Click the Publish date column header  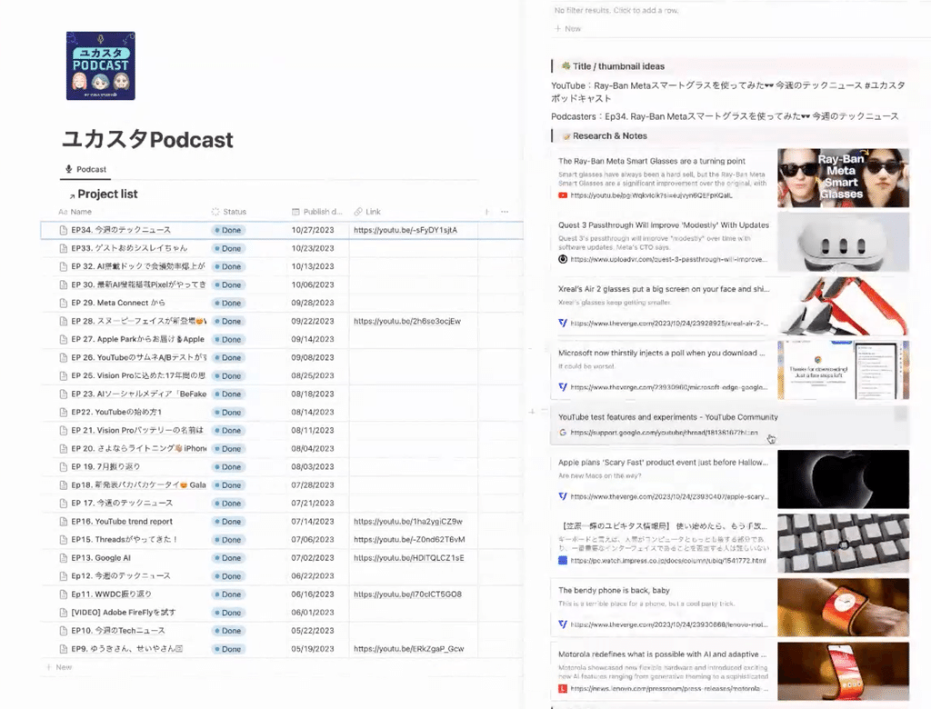[x=317, y=212]
